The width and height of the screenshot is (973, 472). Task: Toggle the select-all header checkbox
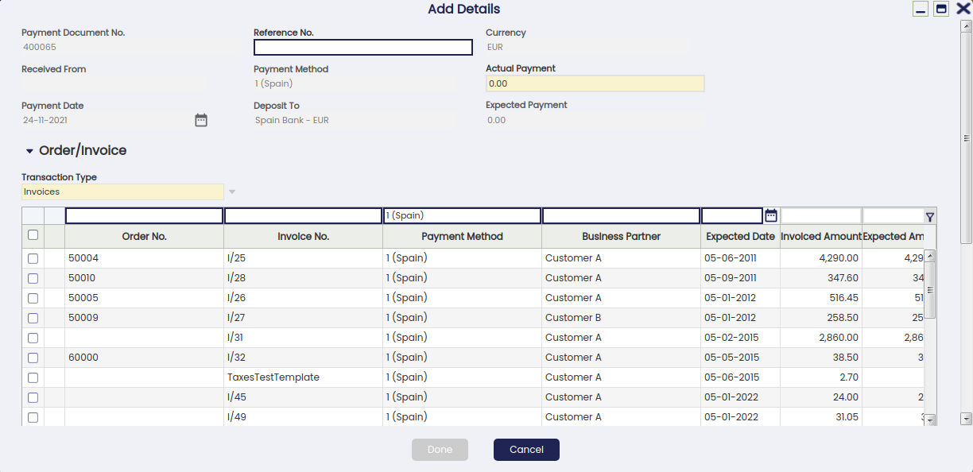[x=33, y=235]
